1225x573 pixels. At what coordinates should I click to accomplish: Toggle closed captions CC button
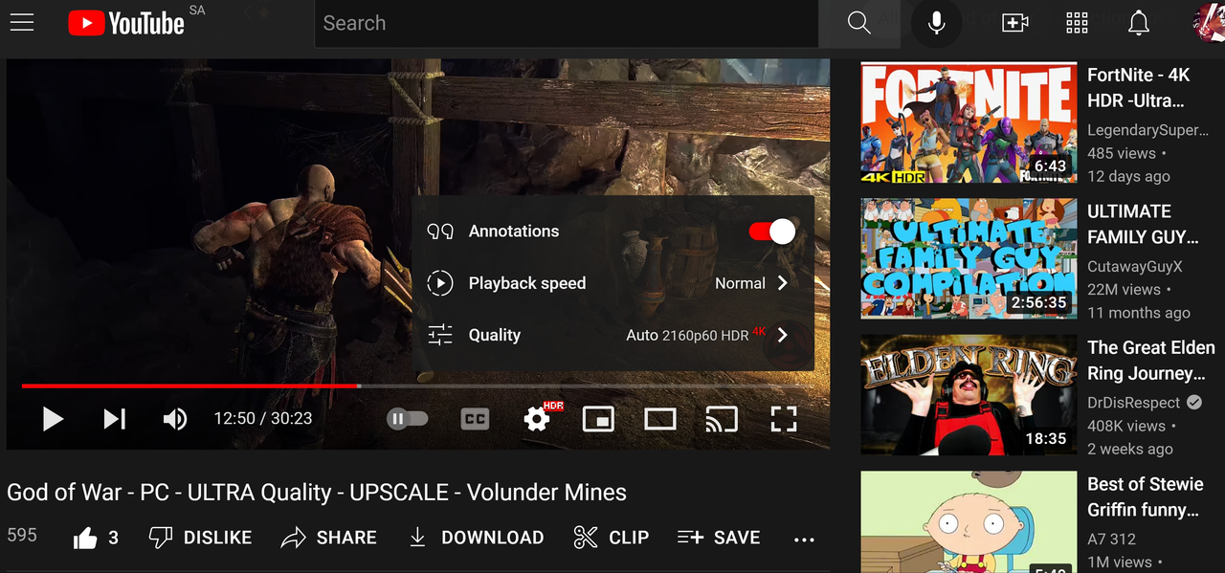pos(475,419)
